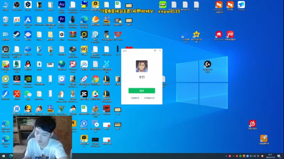Image resolution: width=284 pixels, height=159 pixels.
Task: Open the Steam desktop shortcut
Action: click(x=17, y=34)
